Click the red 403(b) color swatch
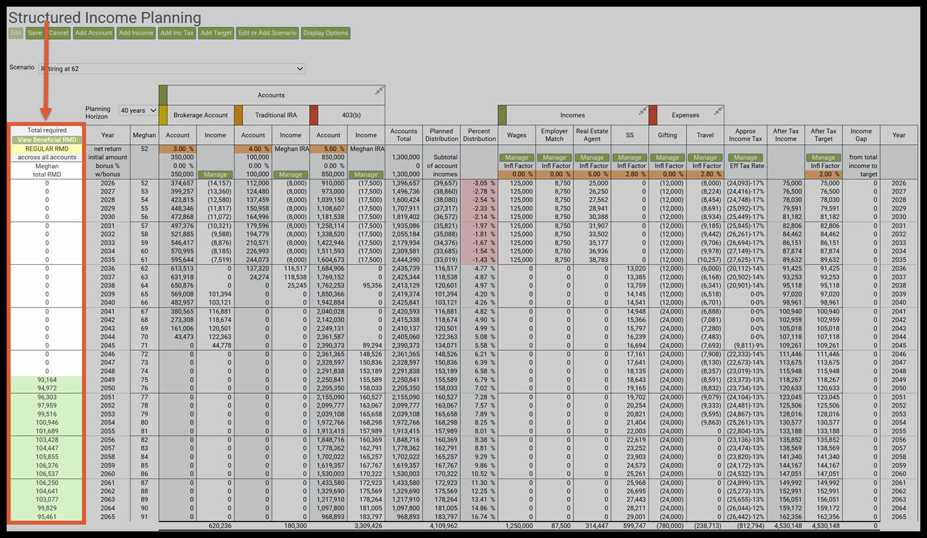This screenshot has width=927, height=538. click(314, 114)
